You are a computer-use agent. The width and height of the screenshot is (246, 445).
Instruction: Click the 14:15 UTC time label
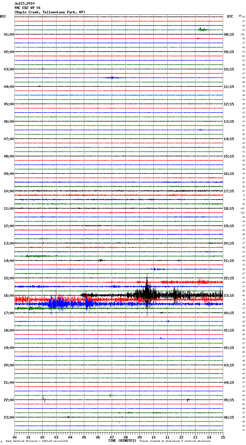click(x=229, y=139)
